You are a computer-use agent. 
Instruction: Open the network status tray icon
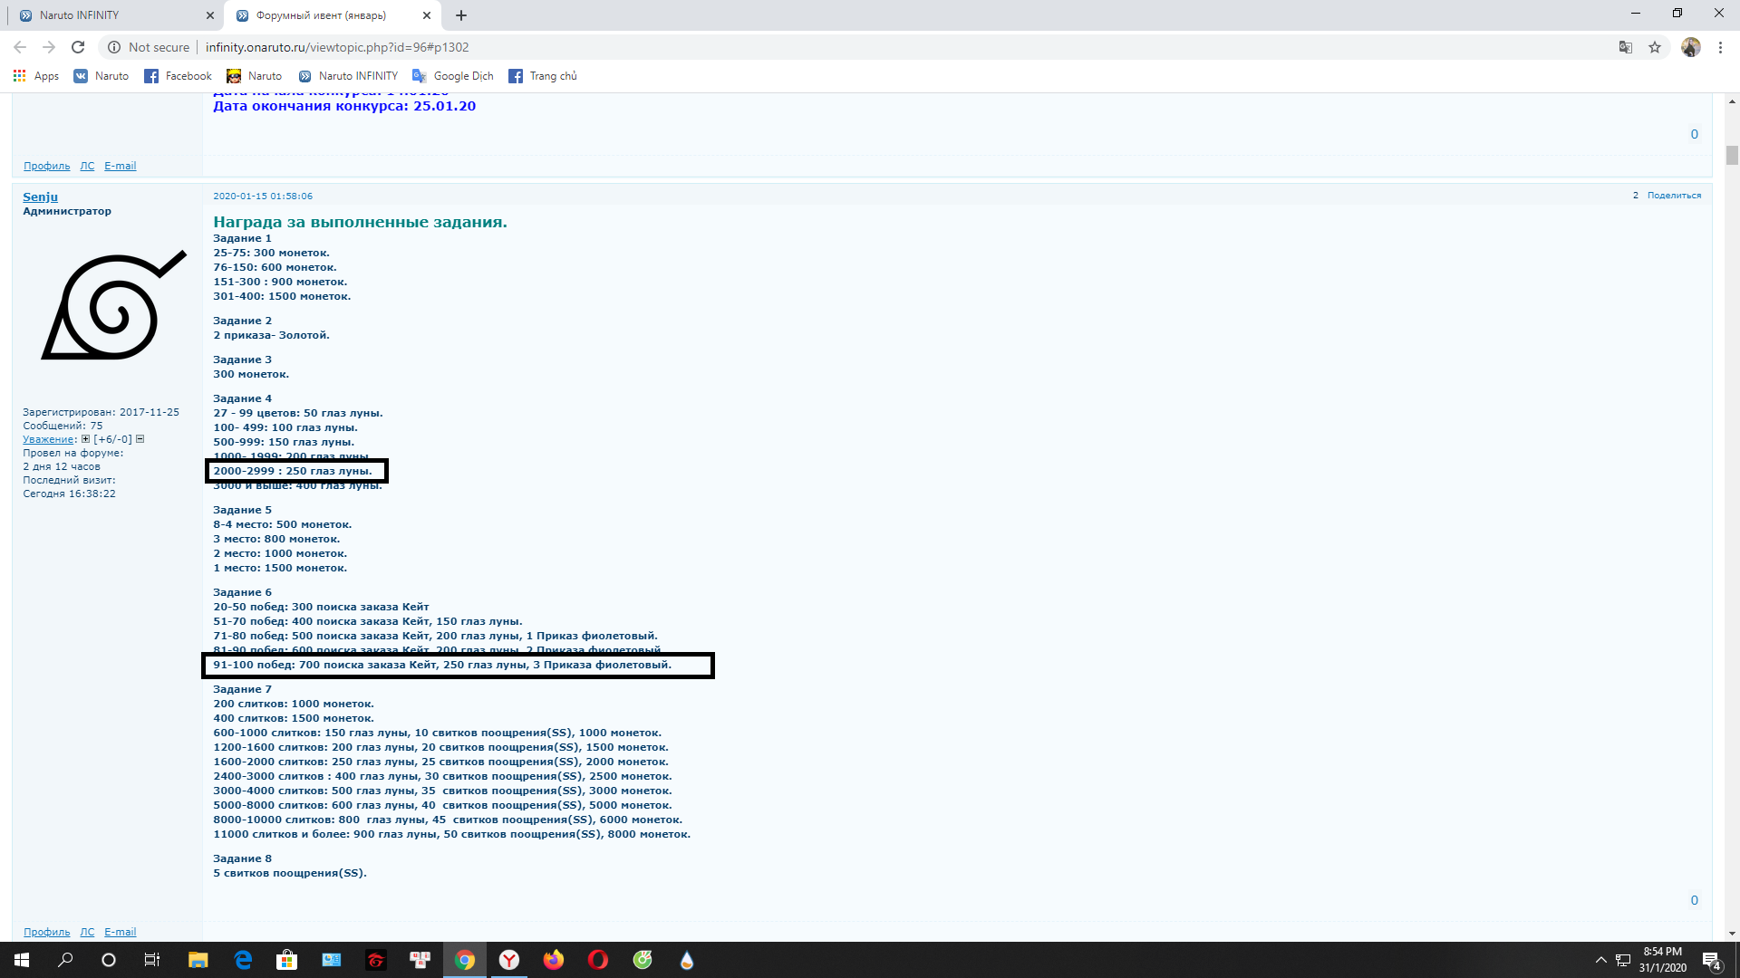[x=1623, y=960]
